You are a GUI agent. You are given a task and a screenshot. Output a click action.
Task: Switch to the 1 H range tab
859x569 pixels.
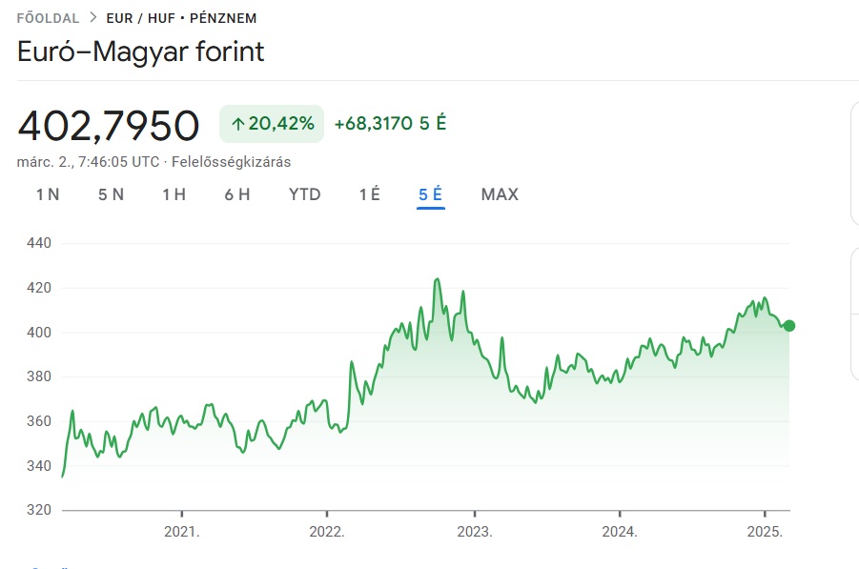[174, 194]
